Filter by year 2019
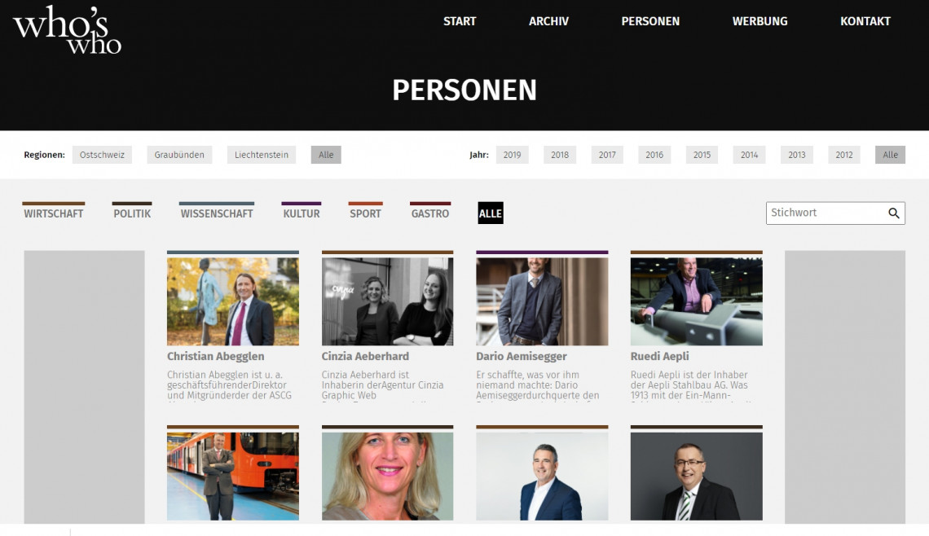Image resolution: width=929 pixels, height=536 pixels. pos(512,155)
